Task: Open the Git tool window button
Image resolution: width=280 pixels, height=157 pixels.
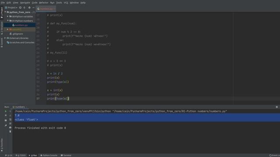Action: point(9,155)
